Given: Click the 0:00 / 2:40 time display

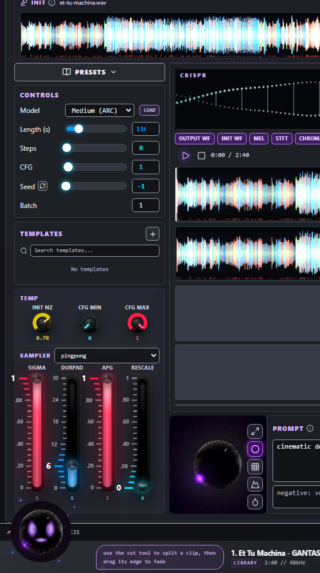Looking at the screenshot, I should tap(230, 155).
